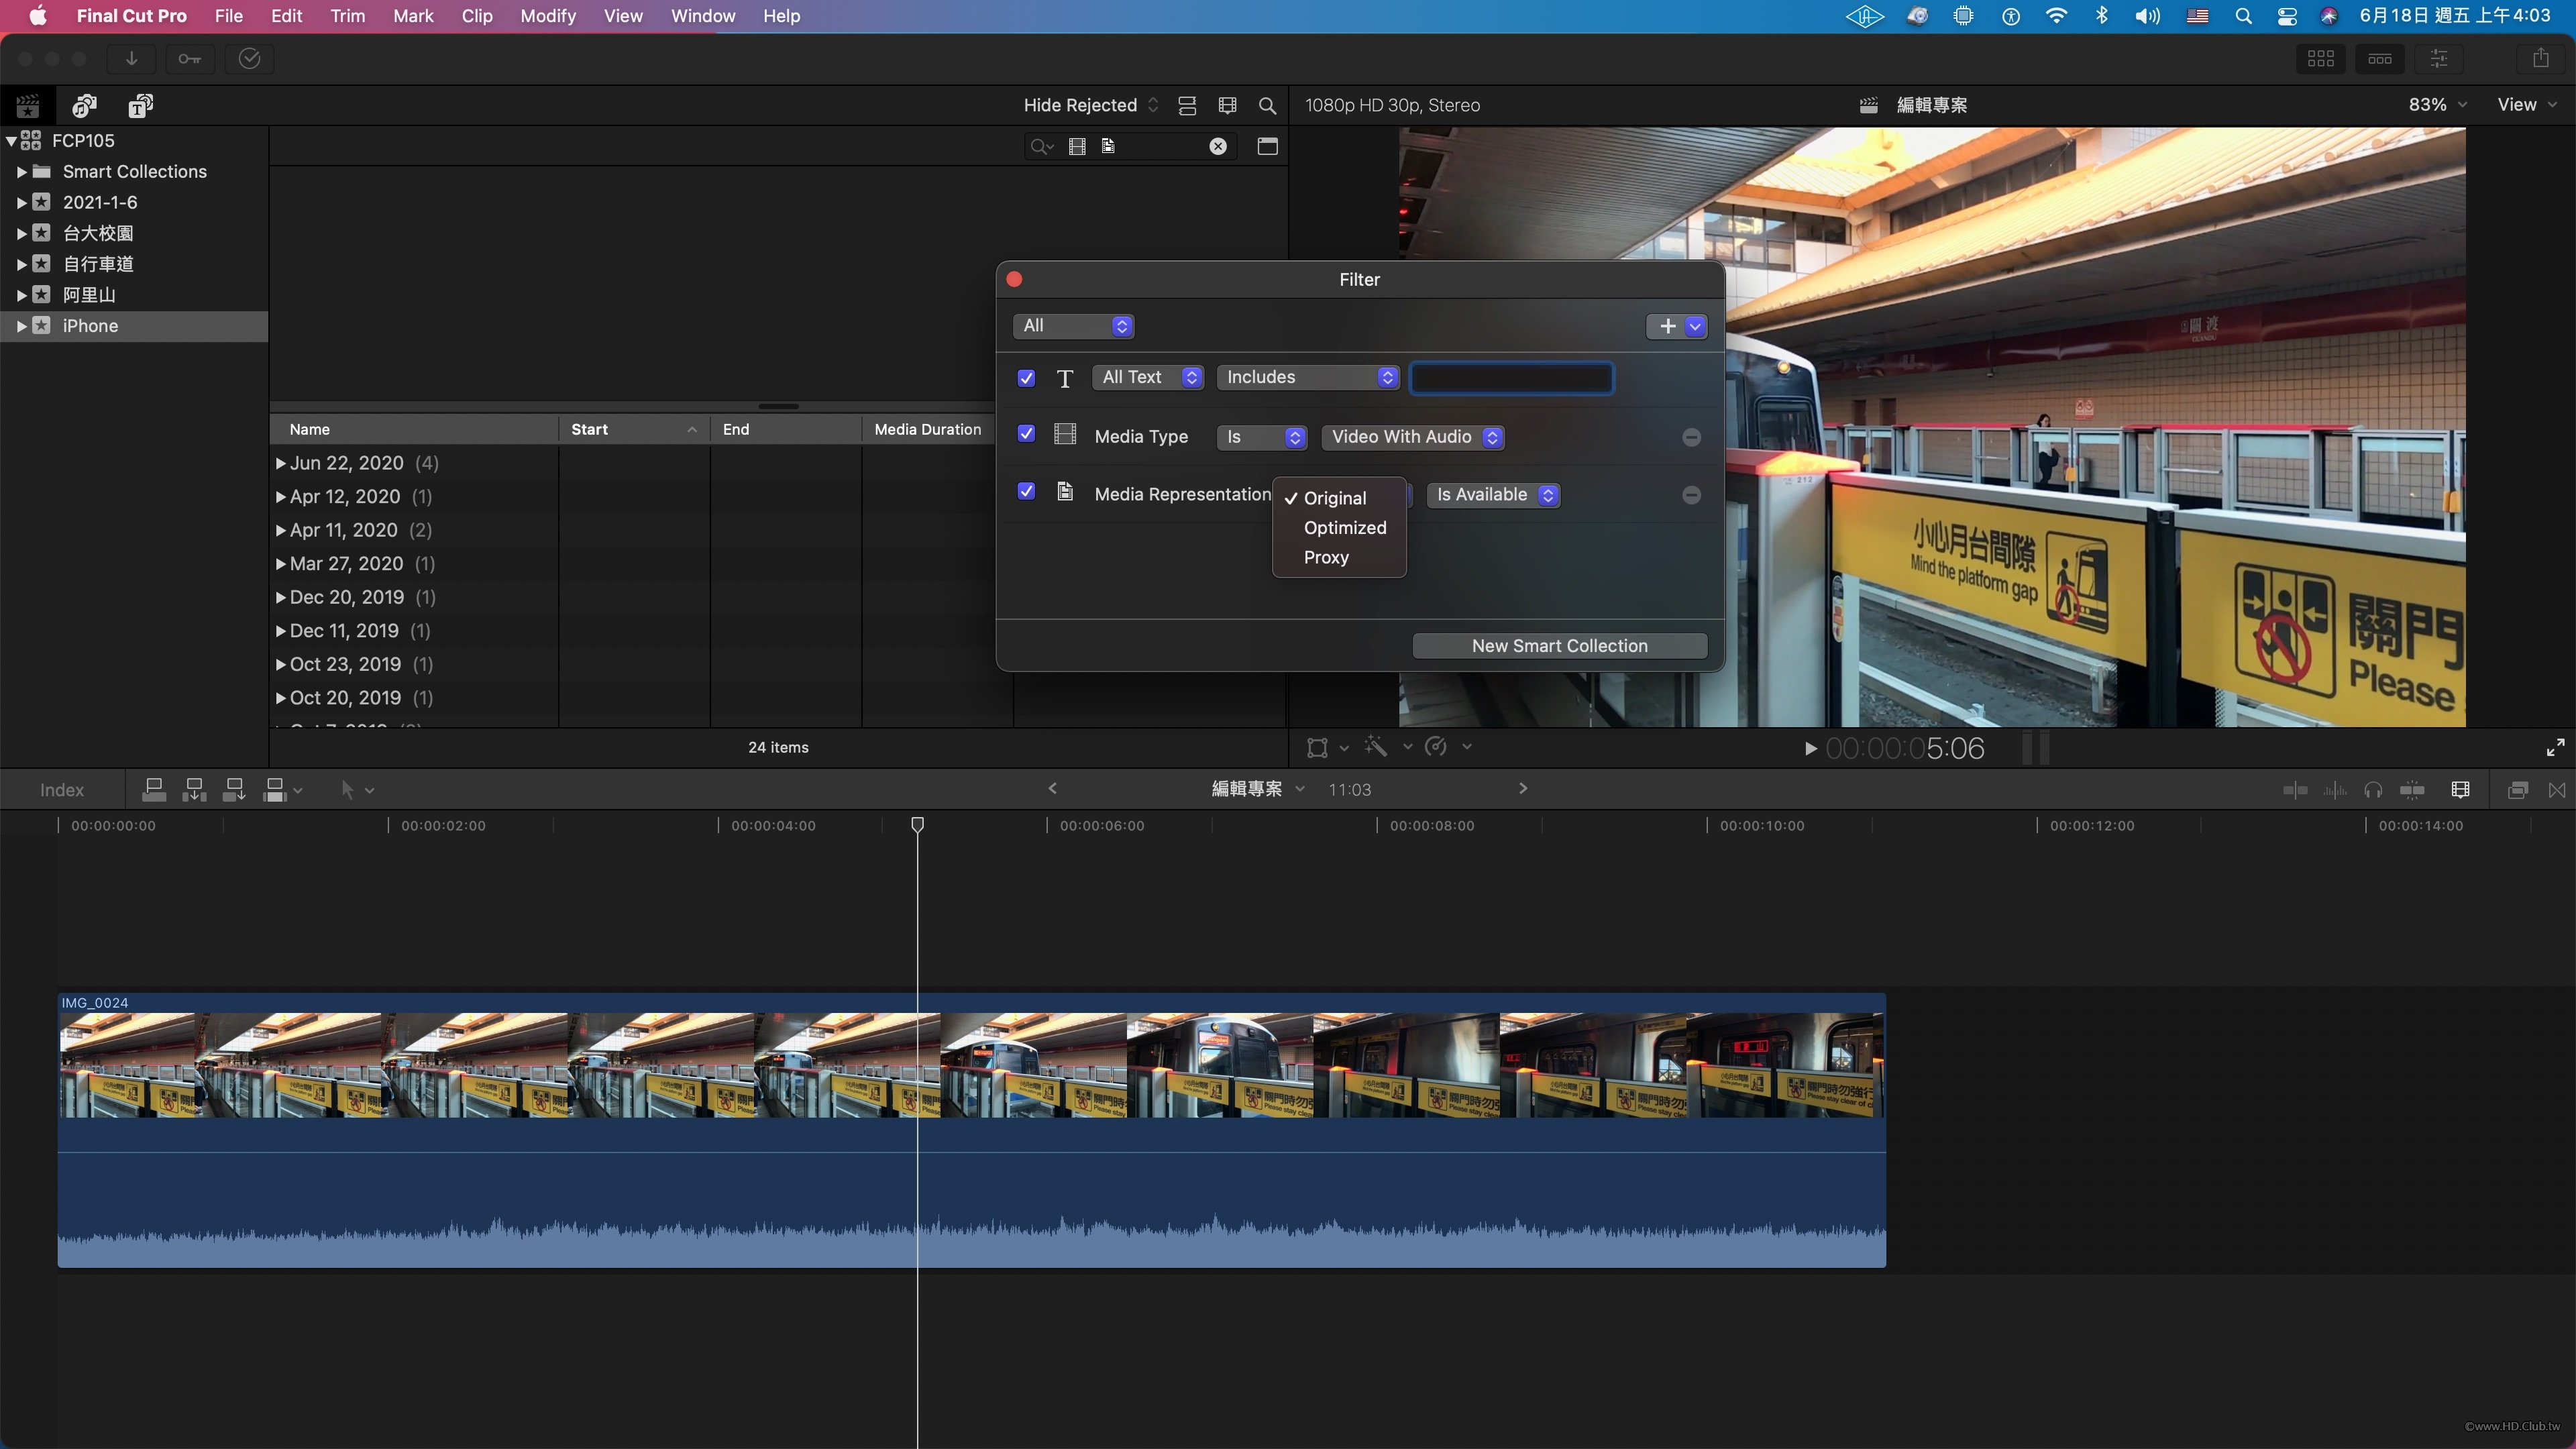Screen dimensions: 2576x1449
Task: Show the Photos and Audio sidebar
Action: pos(85,105)
